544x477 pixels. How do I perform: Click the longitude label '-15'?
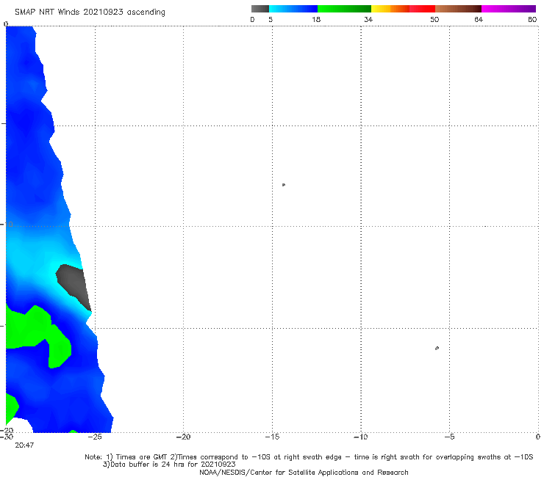click(272, 437)
